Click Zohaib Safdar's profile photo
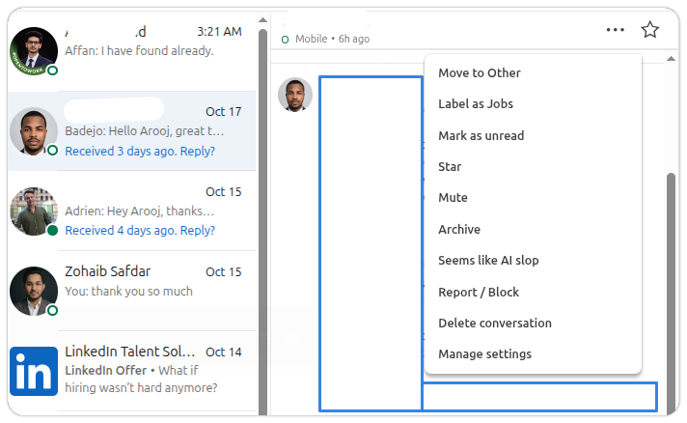The image size is (687, 423). [x=34, y=291]
